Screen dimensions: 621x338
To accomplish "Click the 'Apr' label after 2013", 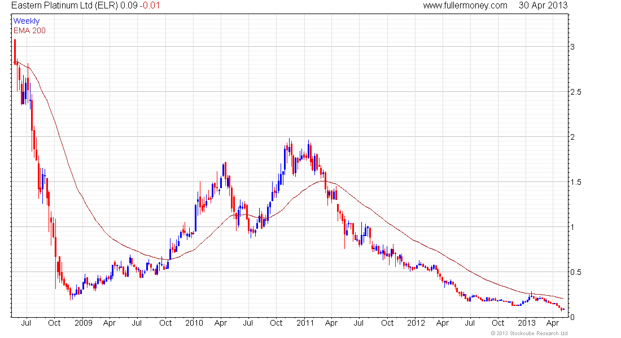I will point(553,323).
